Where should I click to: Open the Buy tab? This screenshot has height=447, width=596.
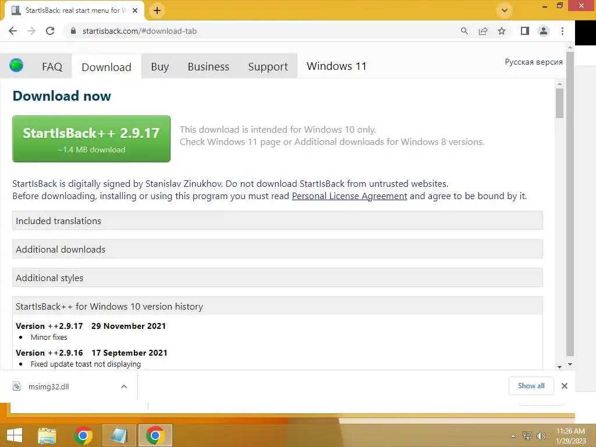[x=159, y=67]
